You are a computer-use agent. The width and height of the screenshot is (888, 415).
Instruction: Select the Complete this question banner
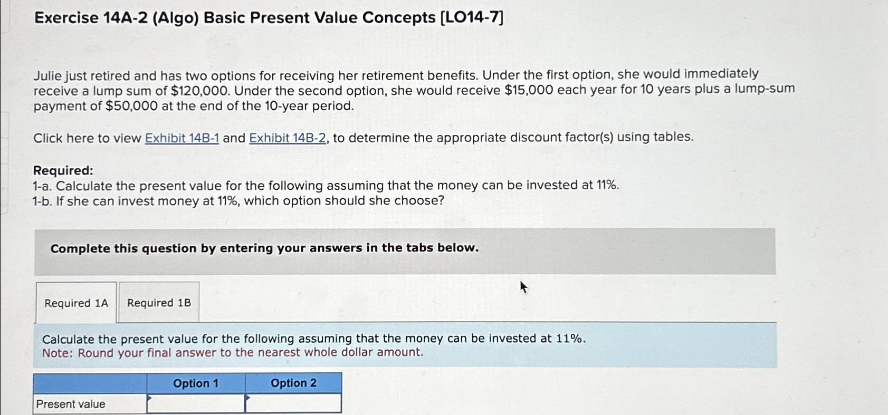coord(264,248)
